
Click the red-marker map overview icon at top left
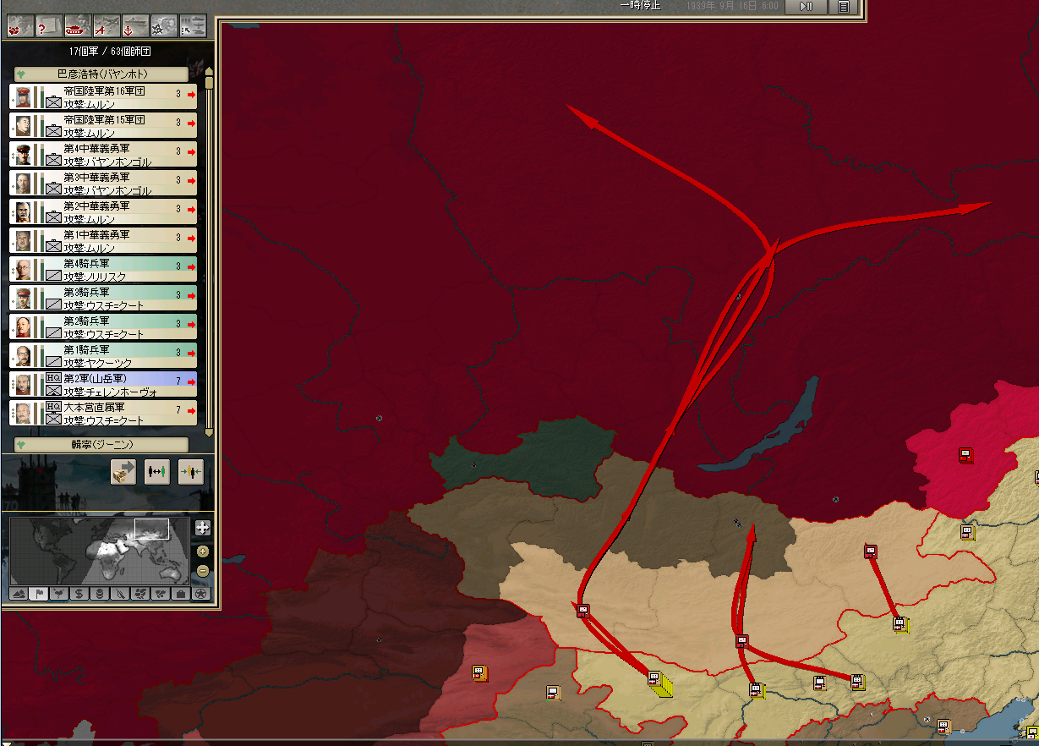pyautogui.click(x=20, y=26)
